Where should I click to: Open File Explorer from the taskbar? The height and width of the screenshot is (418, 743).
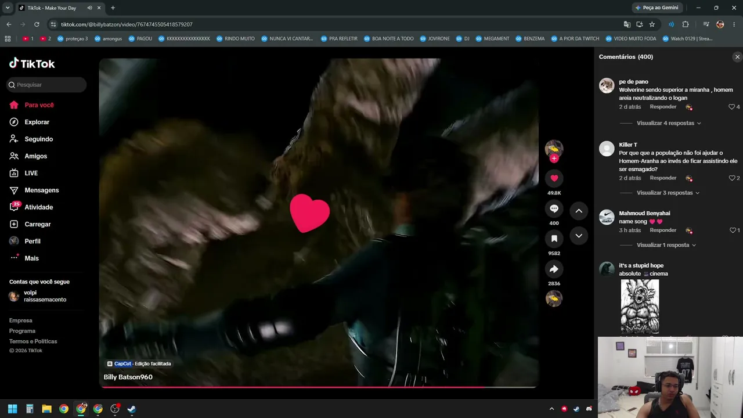point(46,409)
